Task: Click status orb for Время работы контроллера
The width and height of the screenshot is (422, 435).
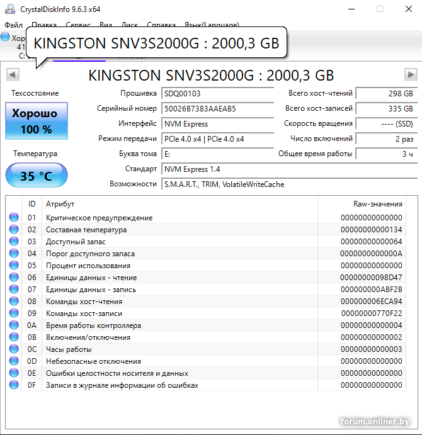Action: point(14,325)
